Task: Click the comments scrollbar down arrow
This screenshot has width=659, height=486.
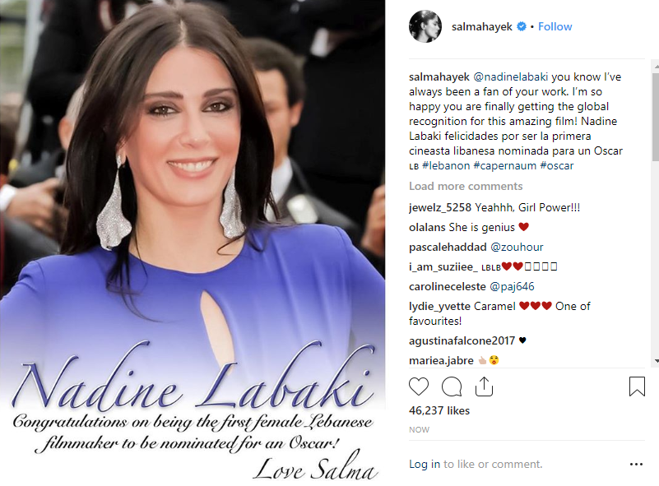Action: pos(656,361)
